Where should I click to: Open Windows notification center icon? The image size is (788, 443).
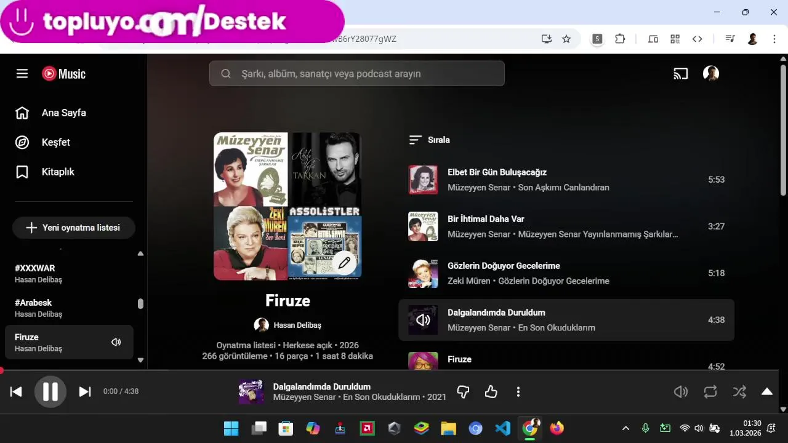pos(771,428)
